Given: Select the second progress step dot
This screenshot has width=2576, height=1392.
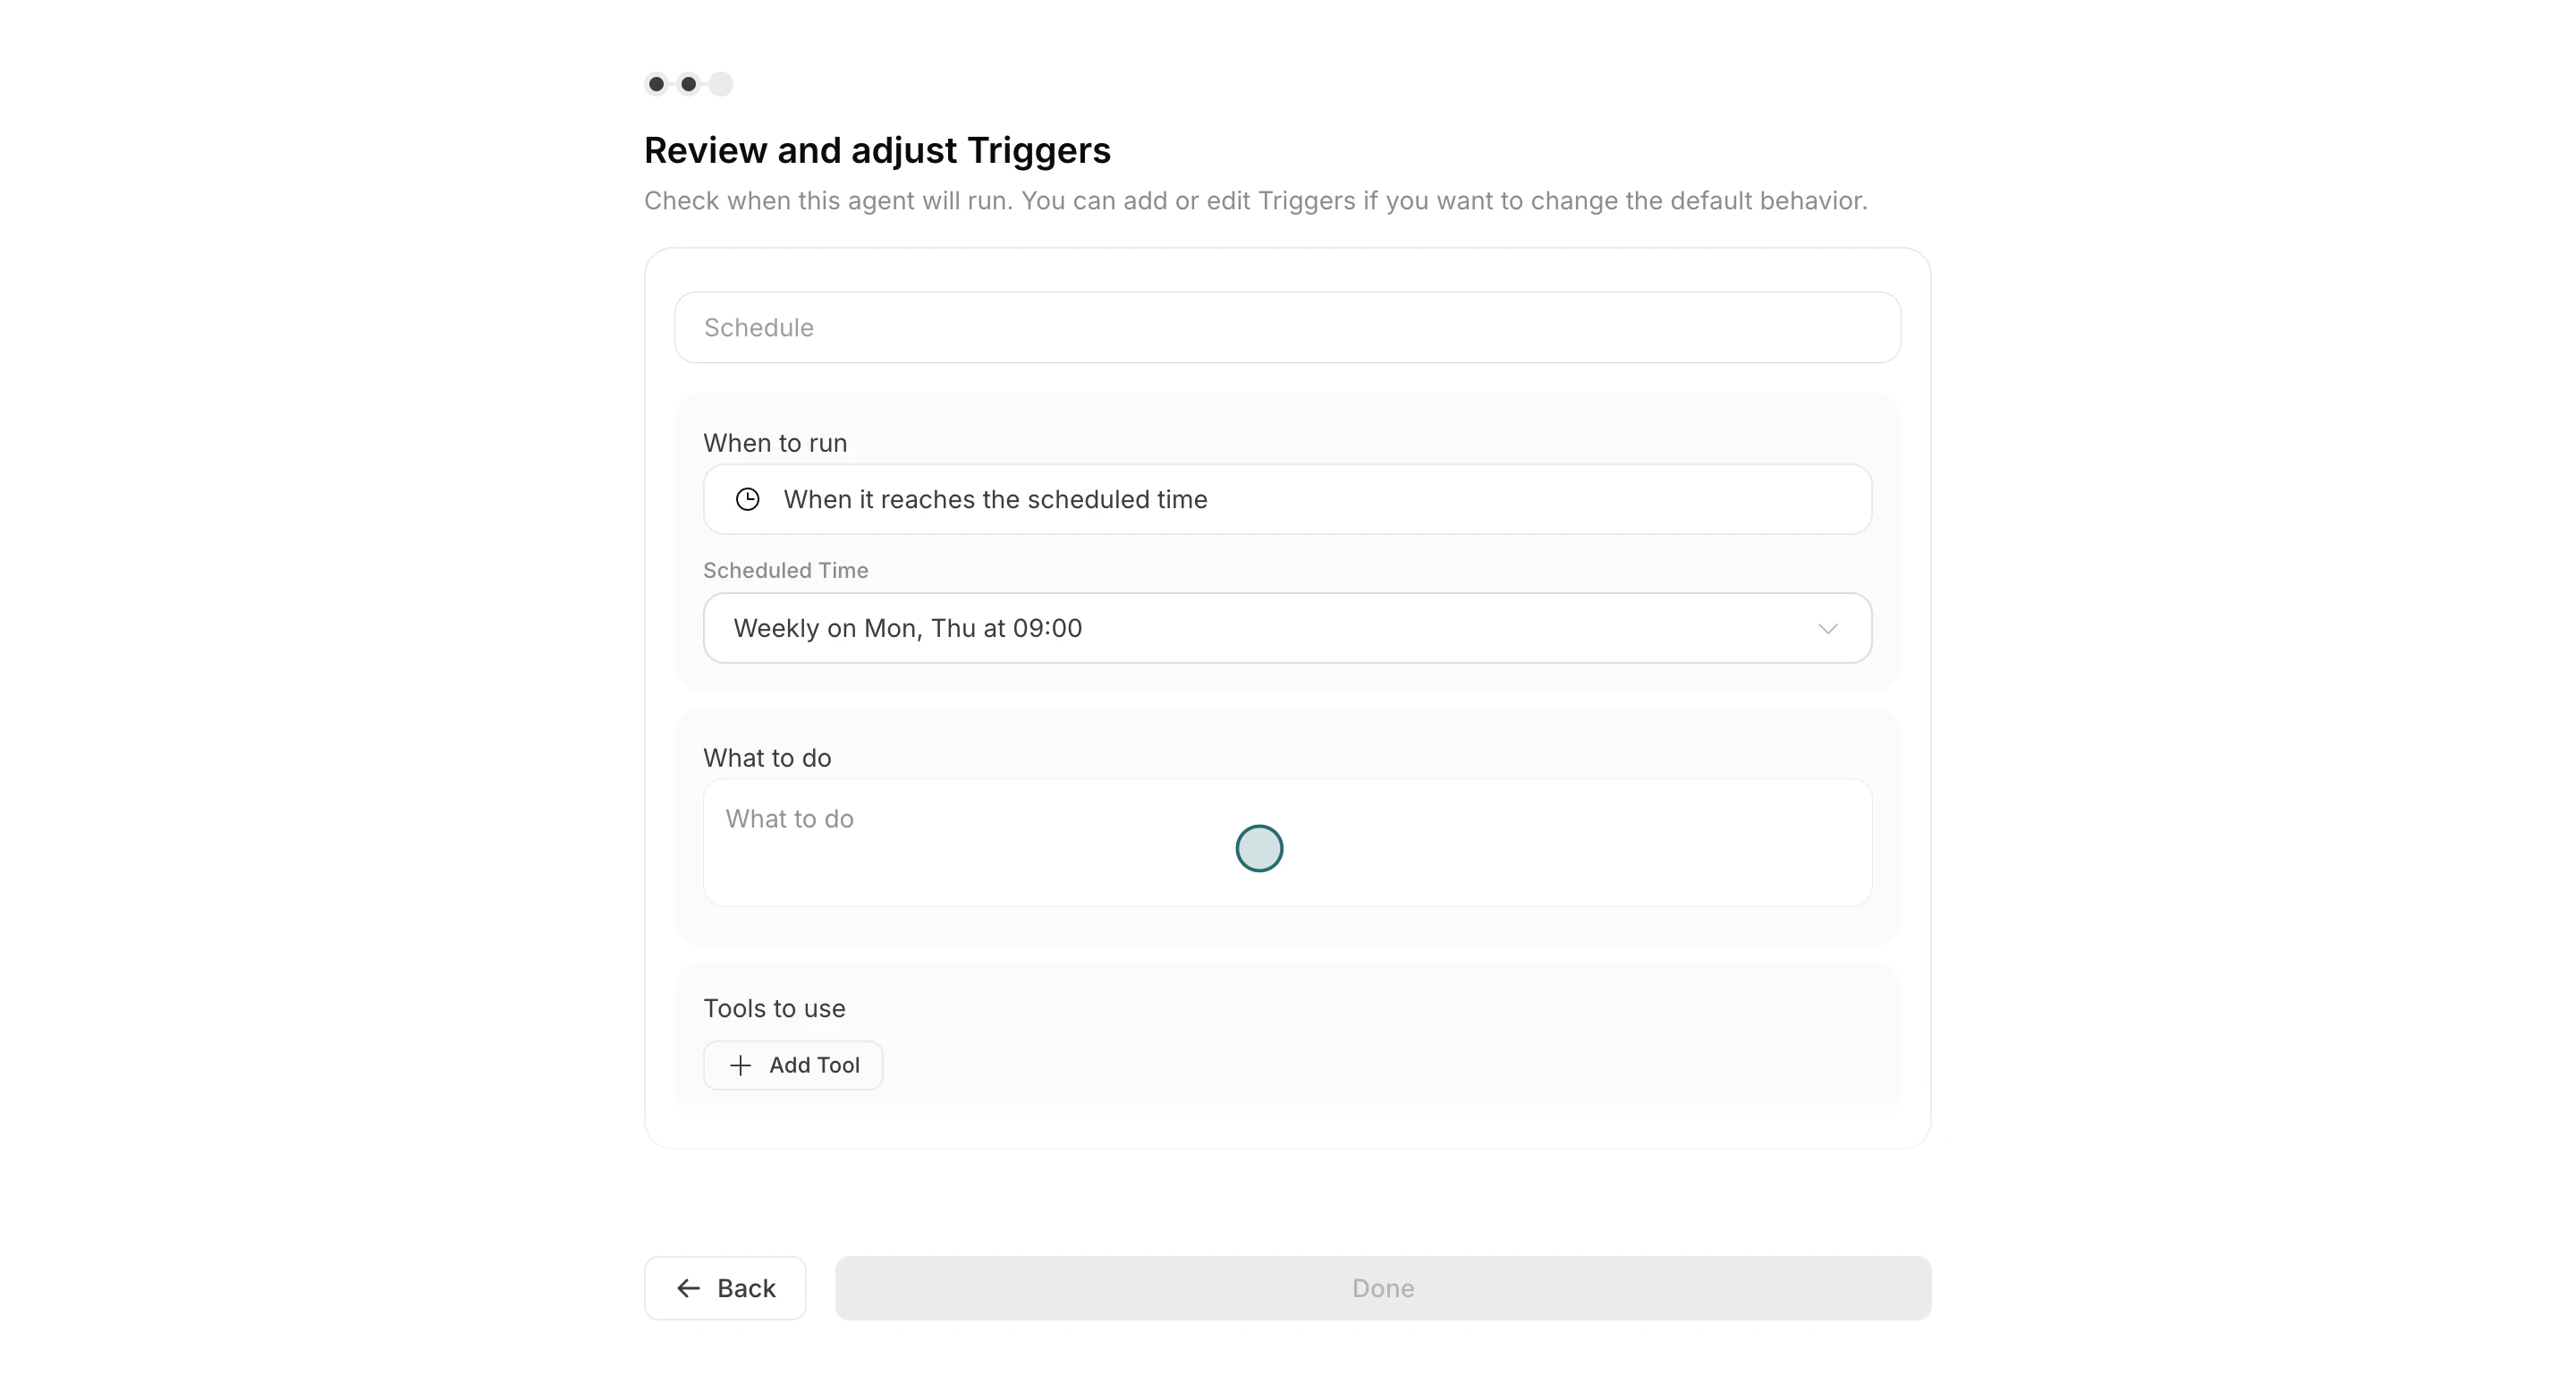Looking at the screenshot, I should click(x=688, y=84).
